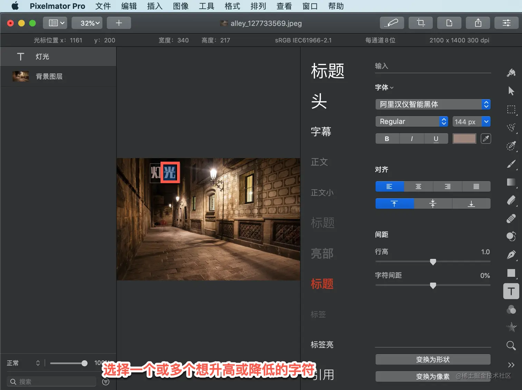Click the 行高 line height slider handle
This screenshot has height=390, width=522.
[x=433, y=262]
